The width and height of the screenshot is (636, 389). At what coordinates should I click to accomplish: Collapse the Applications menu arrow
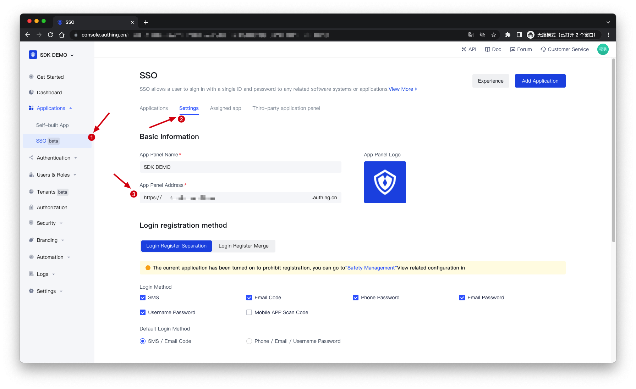71,108
